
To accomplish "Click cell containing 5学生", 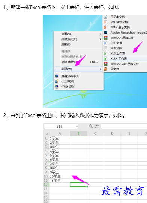I will click(60, 155).
